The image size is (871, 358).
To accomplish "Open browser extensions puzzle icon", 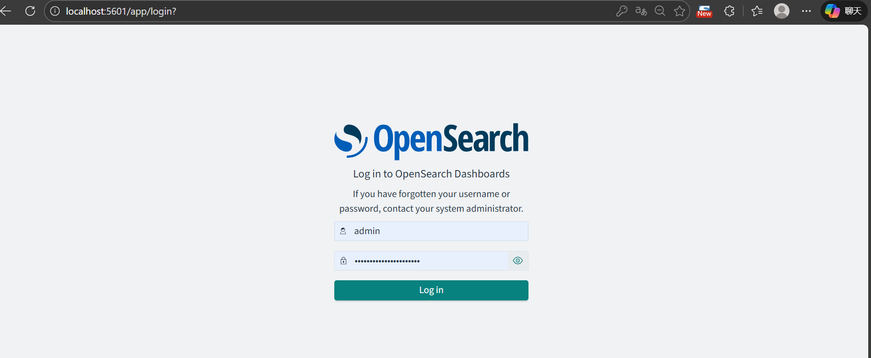I will point(729,11).
